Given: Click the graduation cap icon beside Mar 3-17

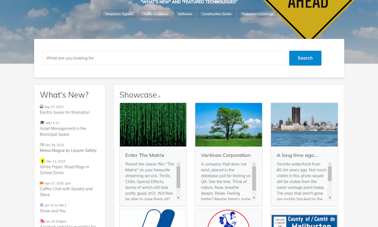Looking at the screenshot, I should (42, 123).
